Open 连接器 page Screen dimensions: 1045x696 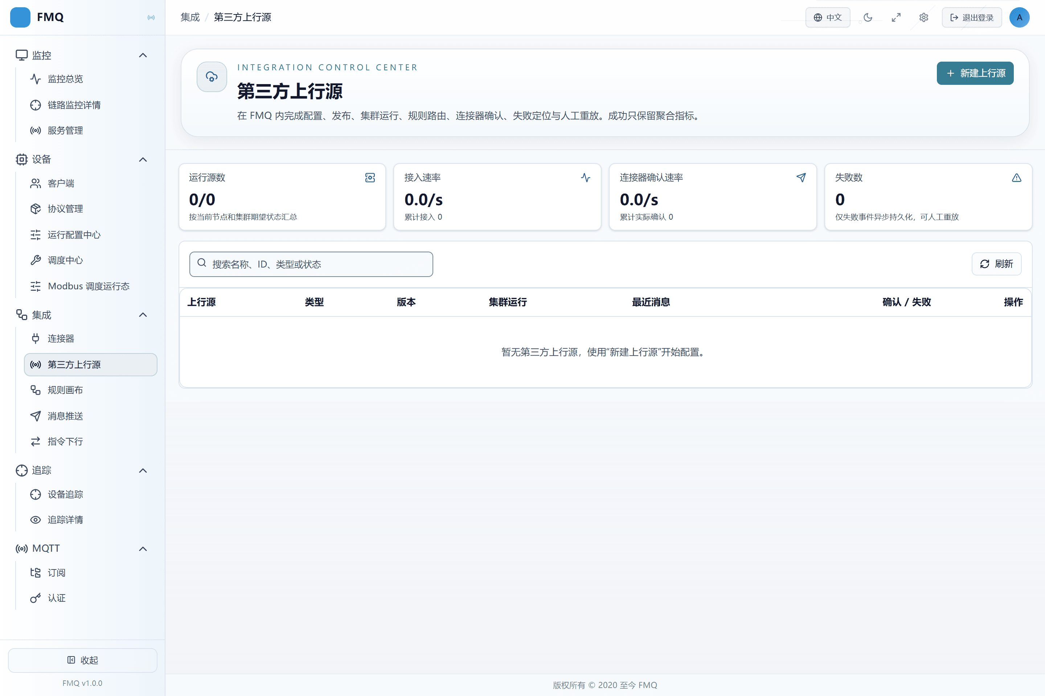point(91,339)
